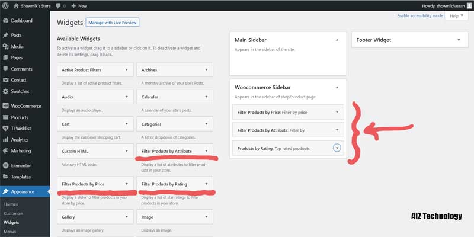Open the Media library icon
Viewport: 474px width, 237px height.
tap(5, 46)
